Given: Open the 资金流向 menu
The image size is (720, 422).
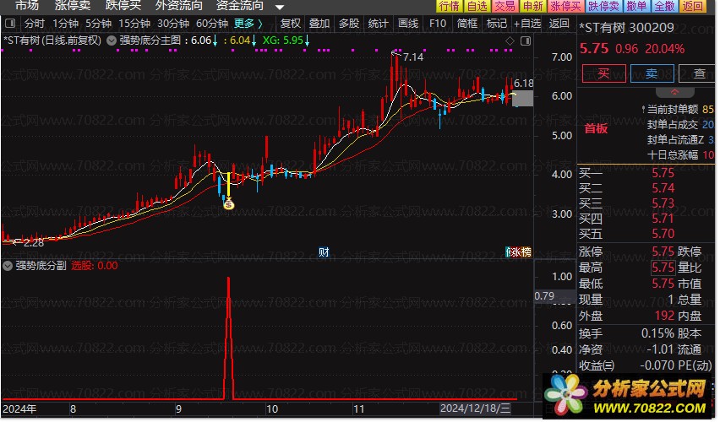Looking at the screenshot, I should 240,6.
